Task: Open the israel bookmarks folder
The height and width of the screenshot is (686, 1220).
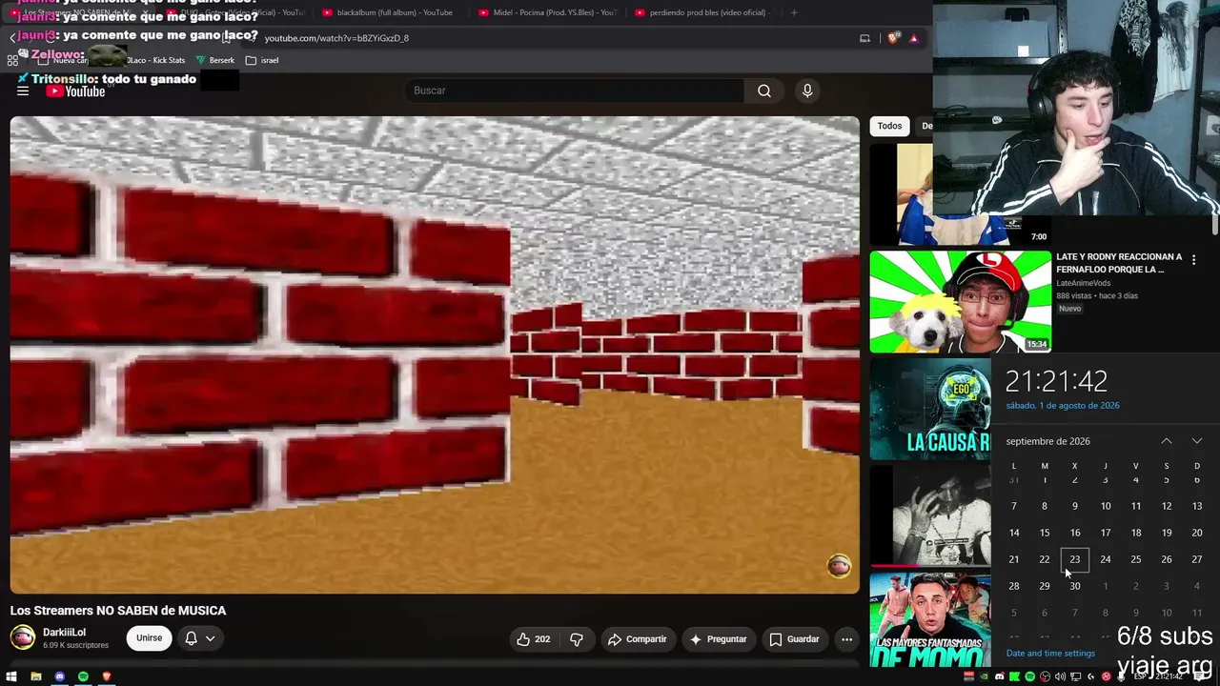Action: point(262,60)
